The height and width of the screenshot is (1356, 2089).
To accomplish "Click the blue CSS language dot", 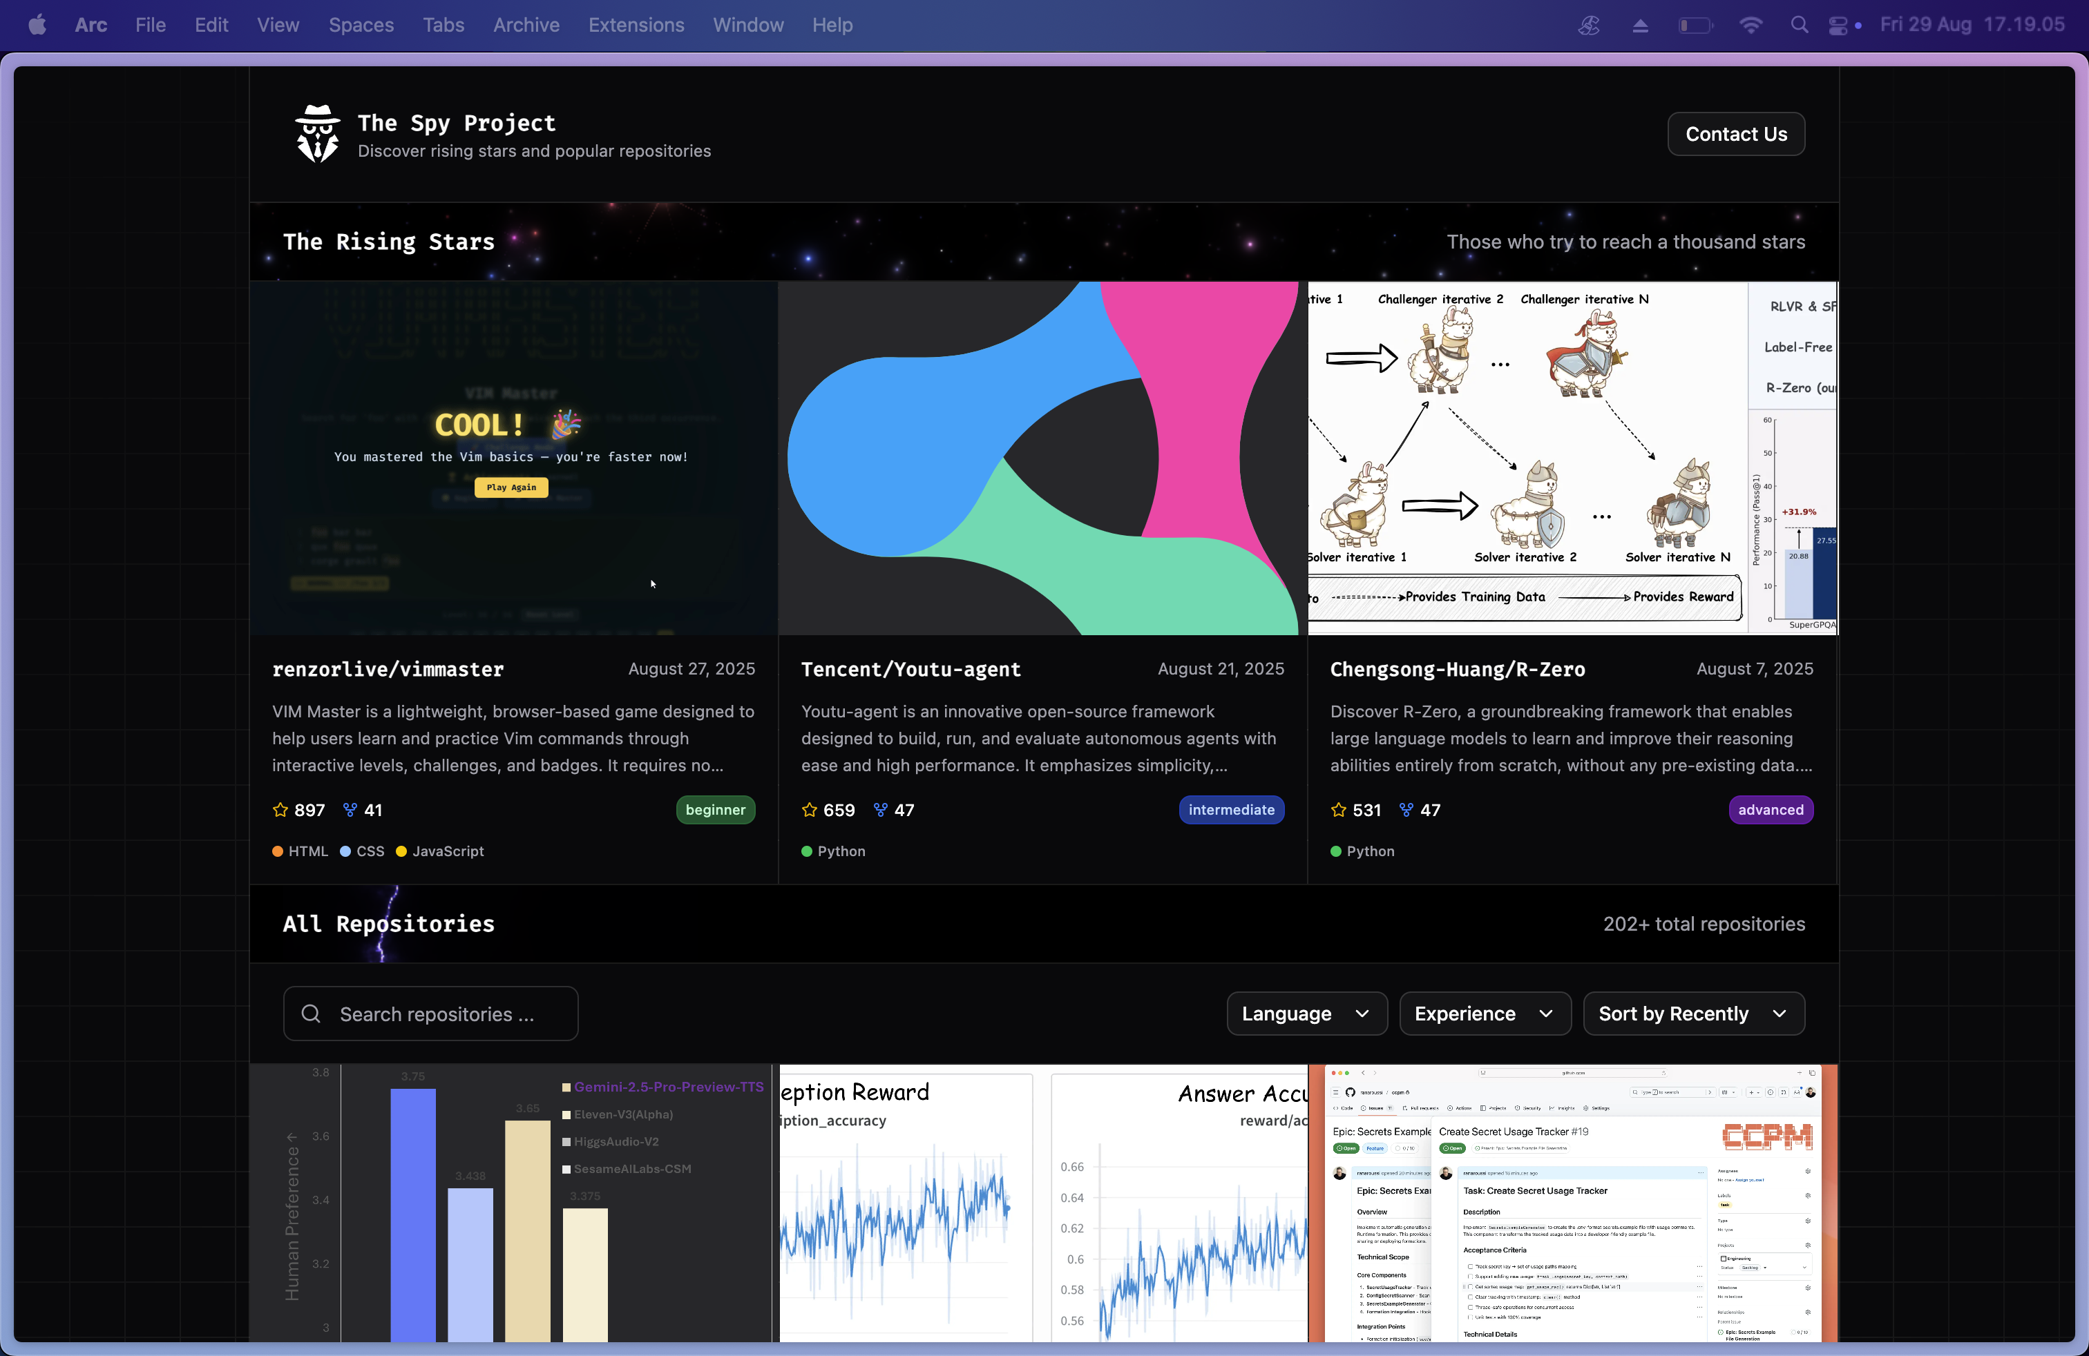I will tap(345, 851).
